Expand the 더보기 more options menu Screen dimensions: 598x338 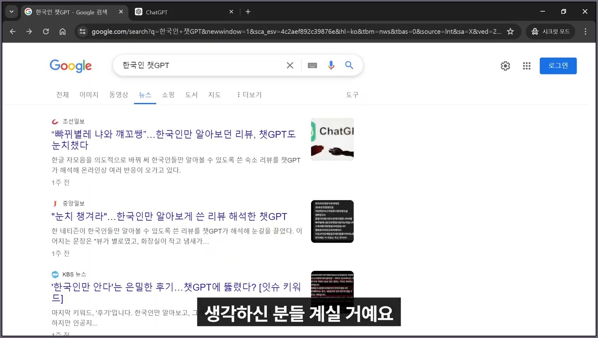click(249, 95)
